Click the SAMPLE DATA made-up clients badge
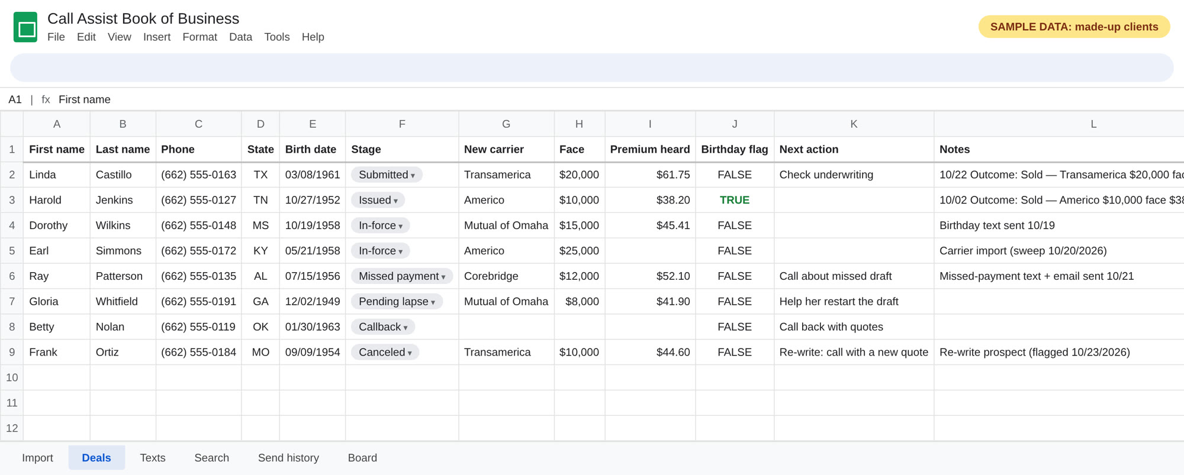This screenshot has height=475, width=1184. 1074,27
